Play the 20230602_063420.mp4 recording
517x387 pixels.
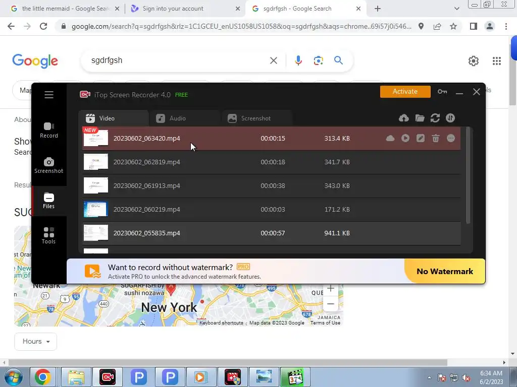coord(405,138)
